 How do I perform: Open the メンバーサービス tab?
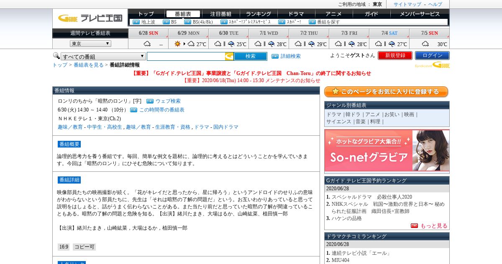point(420,14)
